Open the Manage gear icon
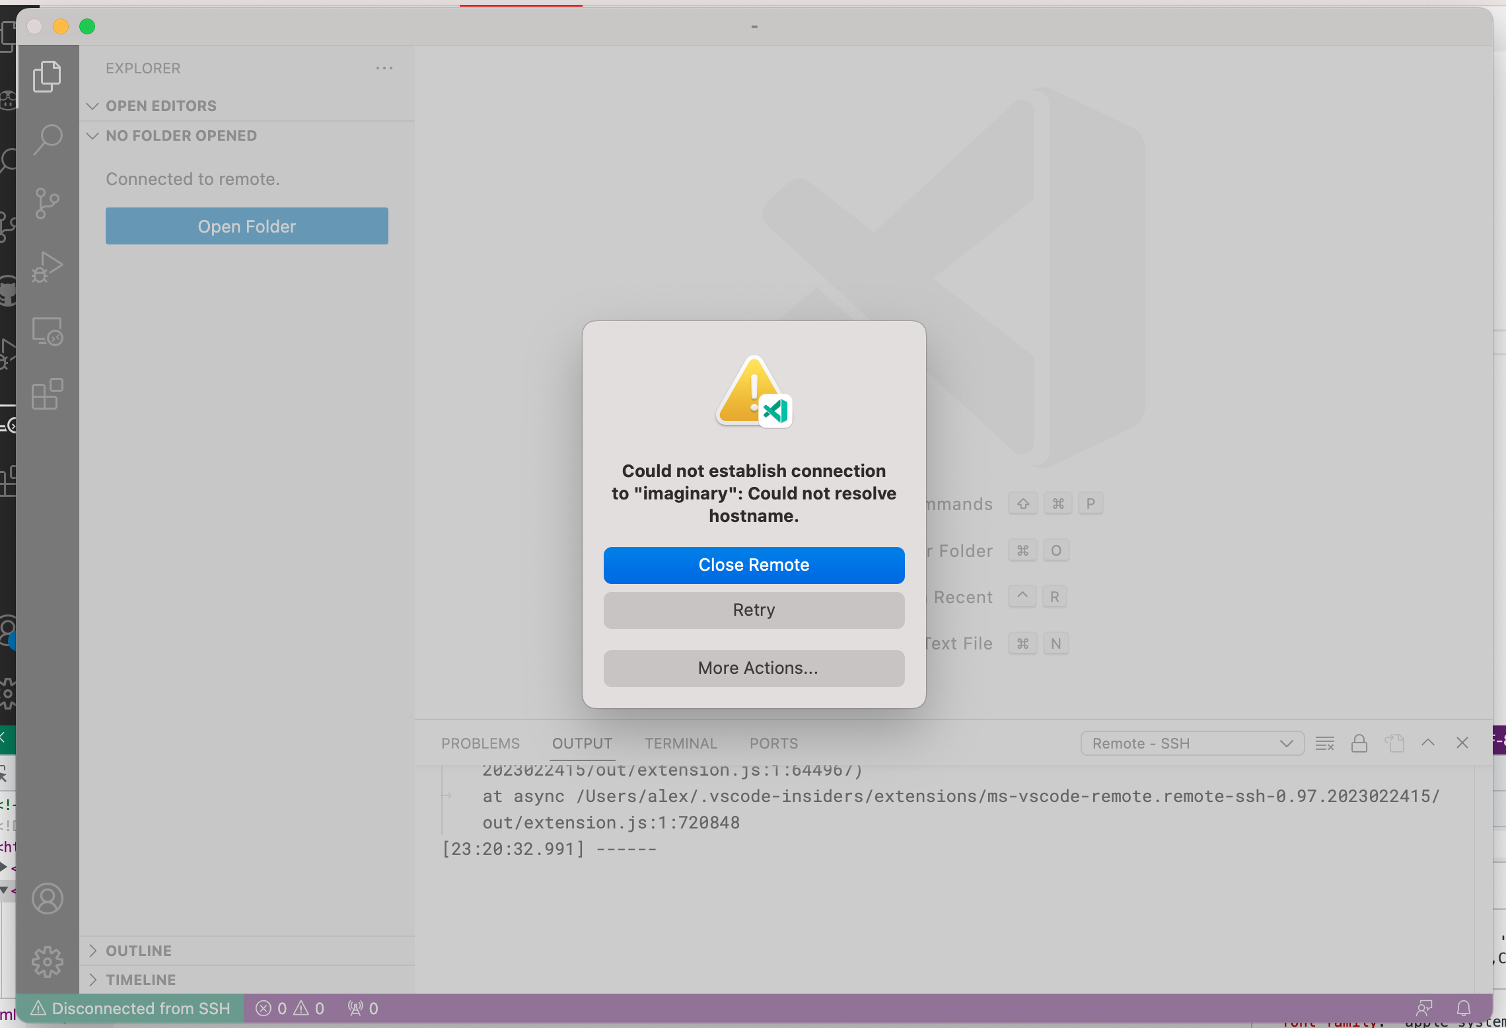The height and width of the screenshot is (1028, 1506). tap(48, 962)
